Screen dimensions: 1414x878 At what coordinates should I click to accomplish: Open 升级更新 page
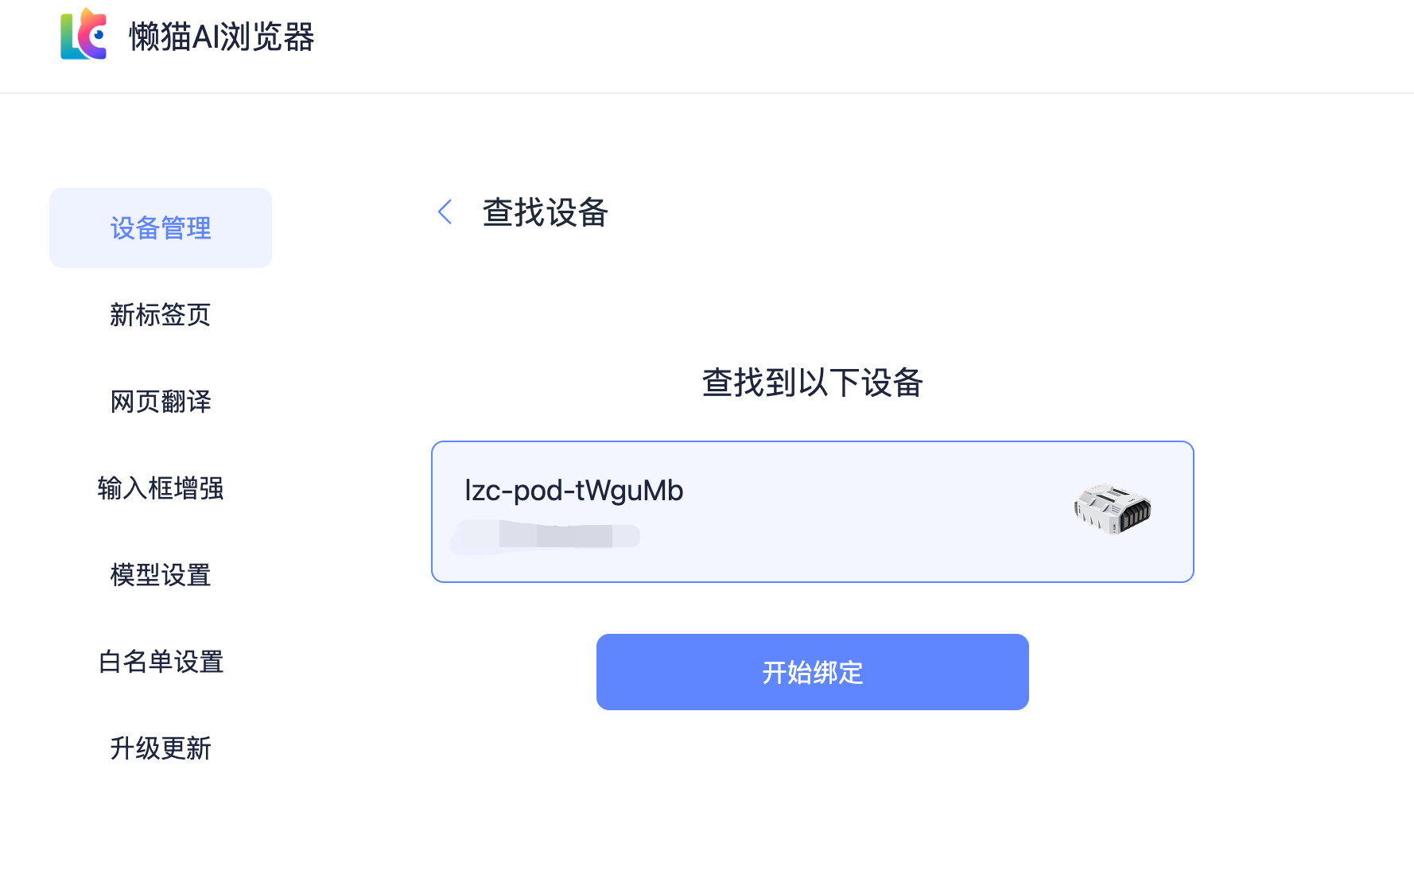(160, 748)
